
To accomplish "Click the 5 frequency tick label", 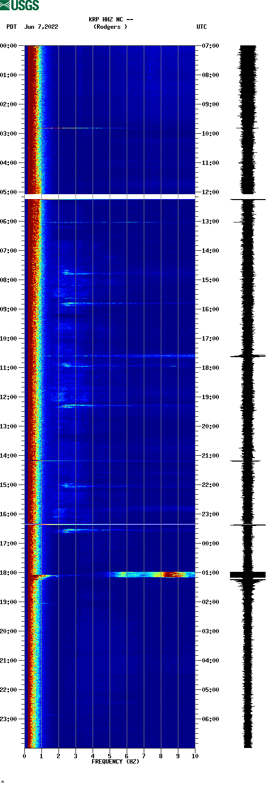I will point(110,756).
